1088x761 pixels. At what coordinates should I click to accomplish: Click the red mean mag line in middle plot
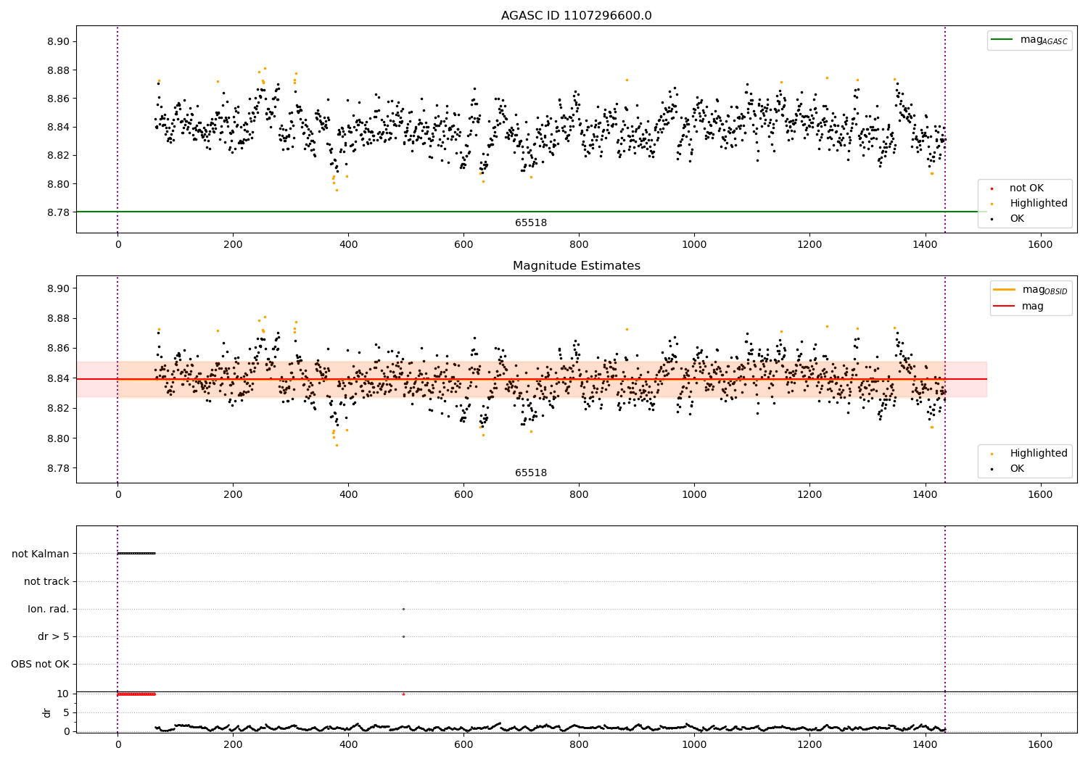[531, 379]
